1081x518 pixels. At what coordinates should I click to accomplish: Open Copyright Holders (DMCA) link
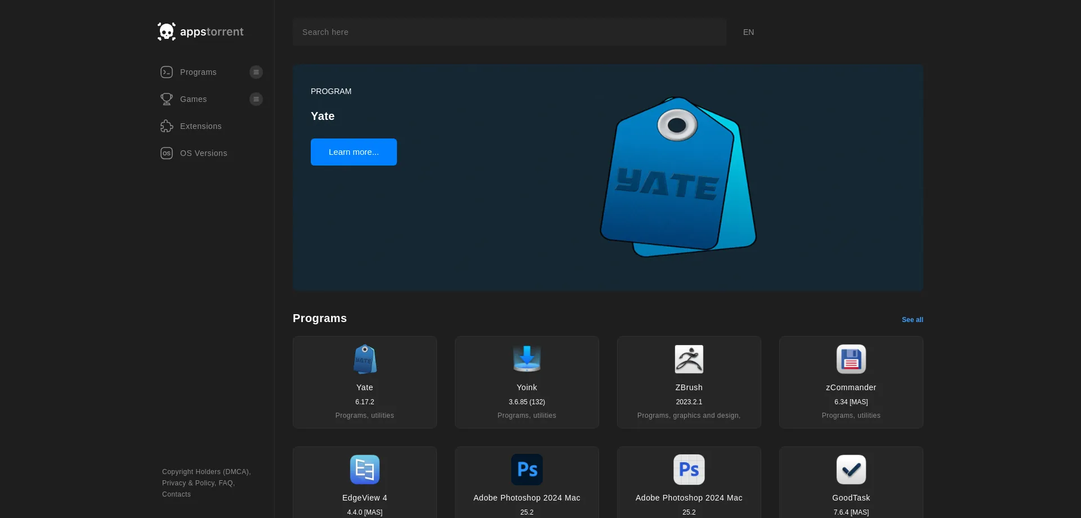click(206, 472)
